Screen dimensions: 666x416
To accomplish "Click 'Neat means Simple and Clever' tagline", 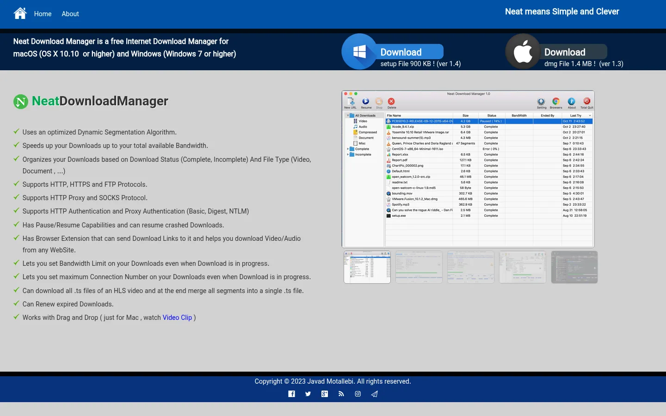I will pos(562,12).
